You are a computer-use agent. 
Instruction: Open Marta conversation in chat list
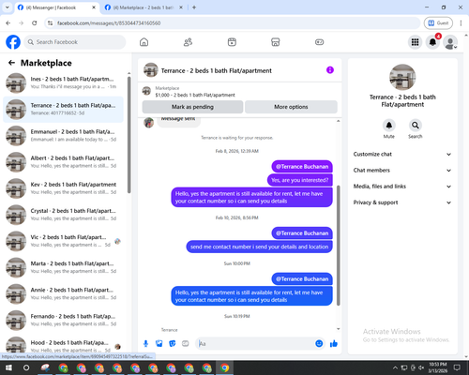tap(63, 267)
